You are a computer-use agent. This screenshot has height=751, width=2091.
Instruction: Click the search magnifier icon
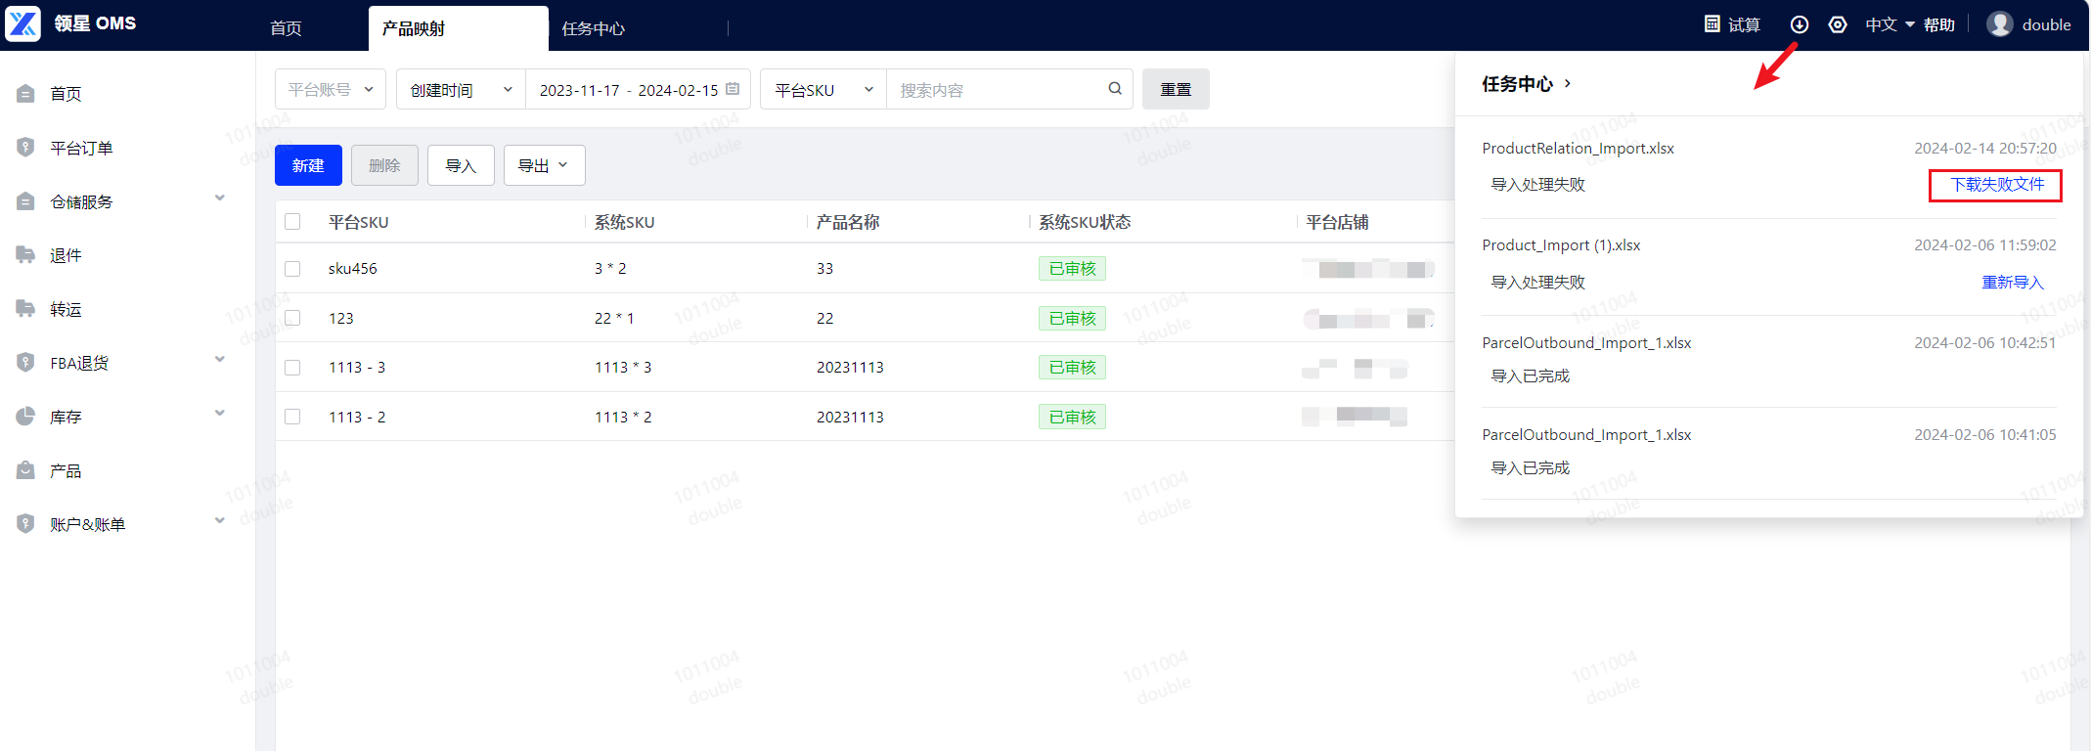click(1115, 89)
